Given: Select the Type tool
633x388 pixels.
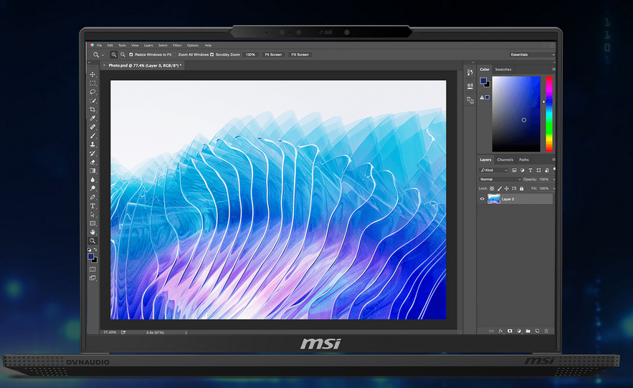Looking at the screenshot, I should pos(92,205).
